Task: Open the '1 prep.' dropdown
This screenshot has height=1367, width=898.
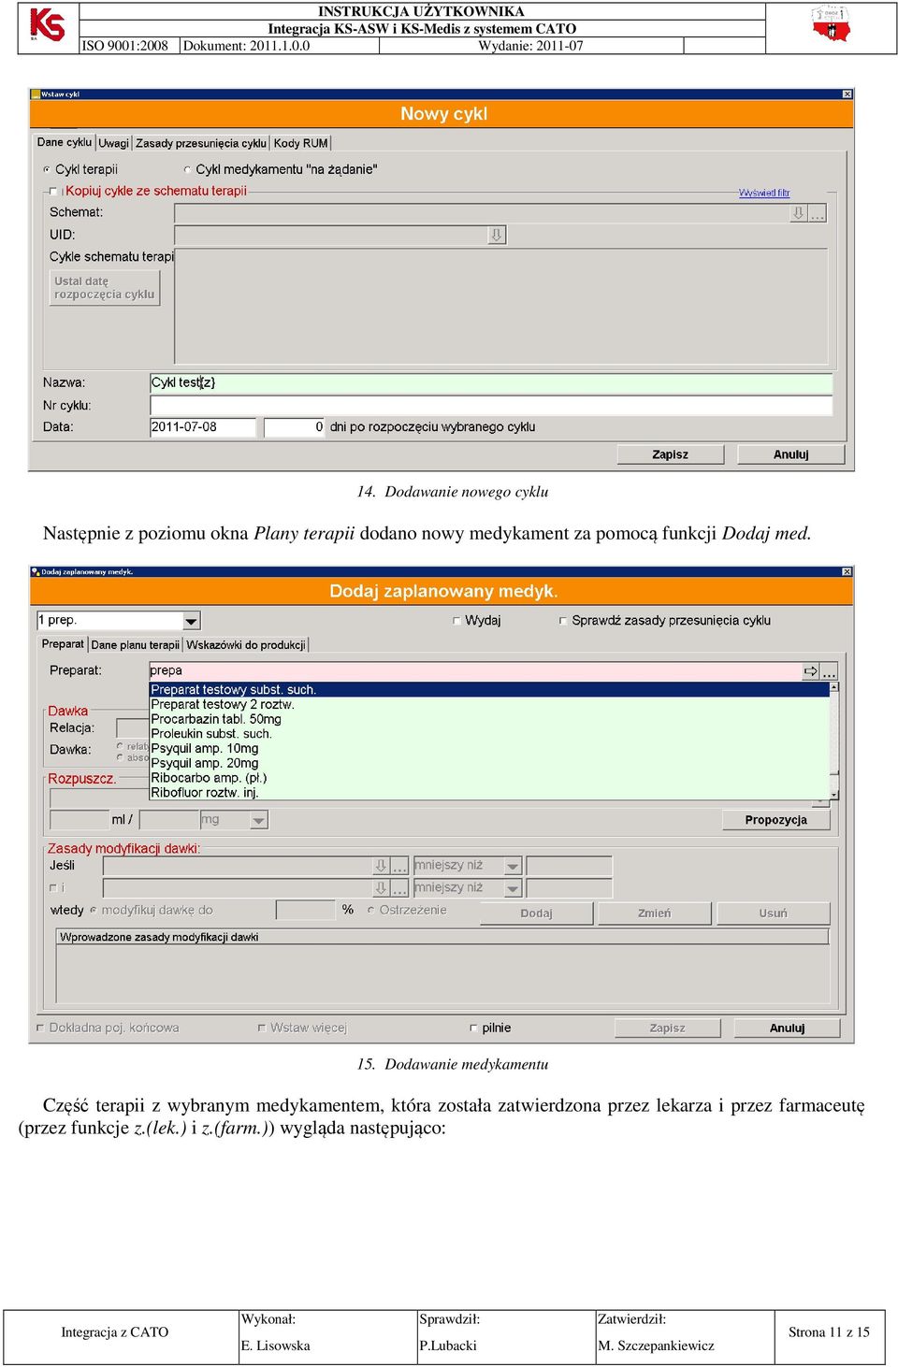Action: pyautogui.click(x=192, y=621)
